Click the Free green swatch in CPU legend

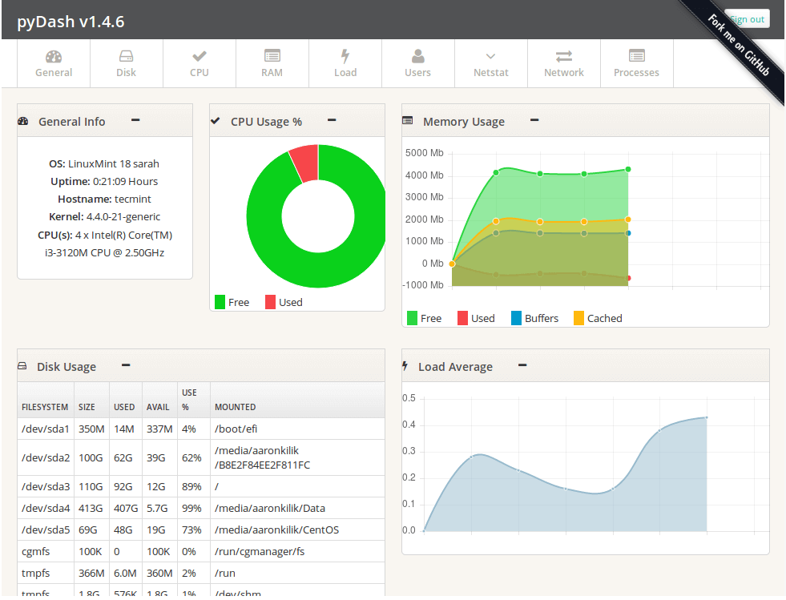[220, 302]
